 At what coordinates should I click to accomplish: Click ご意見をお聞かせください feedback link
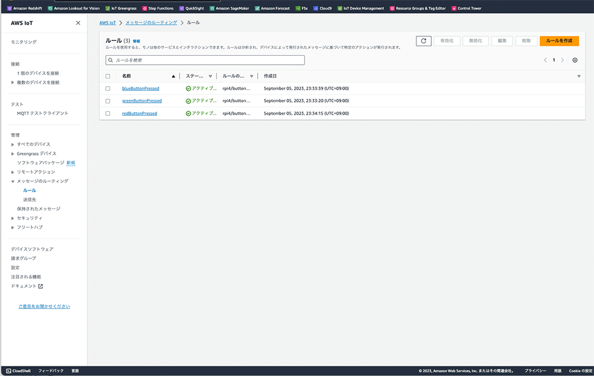(44, 307)
